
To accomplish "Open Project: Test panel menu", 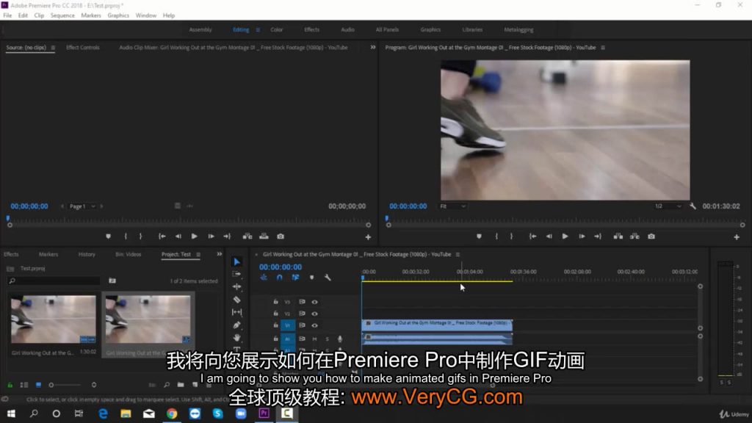I will tap(198, 255).
